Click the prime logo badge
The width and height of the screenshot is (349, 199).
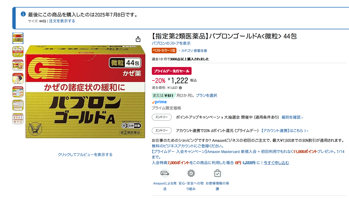click(159, 102)
